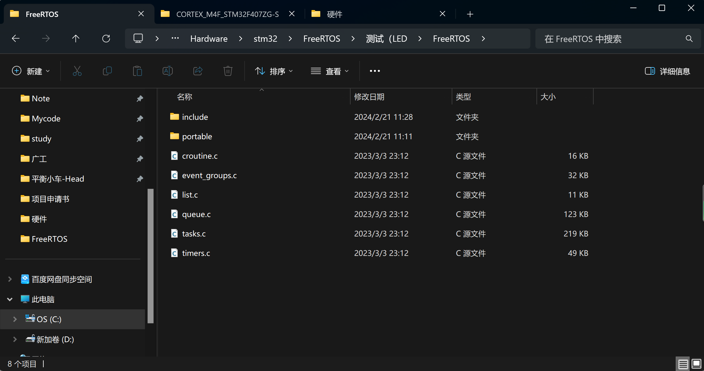Image resolution: width=704 pixels, height=371 pixels.
Task: Sort by 类型 column header
Action: coord(463,97)
